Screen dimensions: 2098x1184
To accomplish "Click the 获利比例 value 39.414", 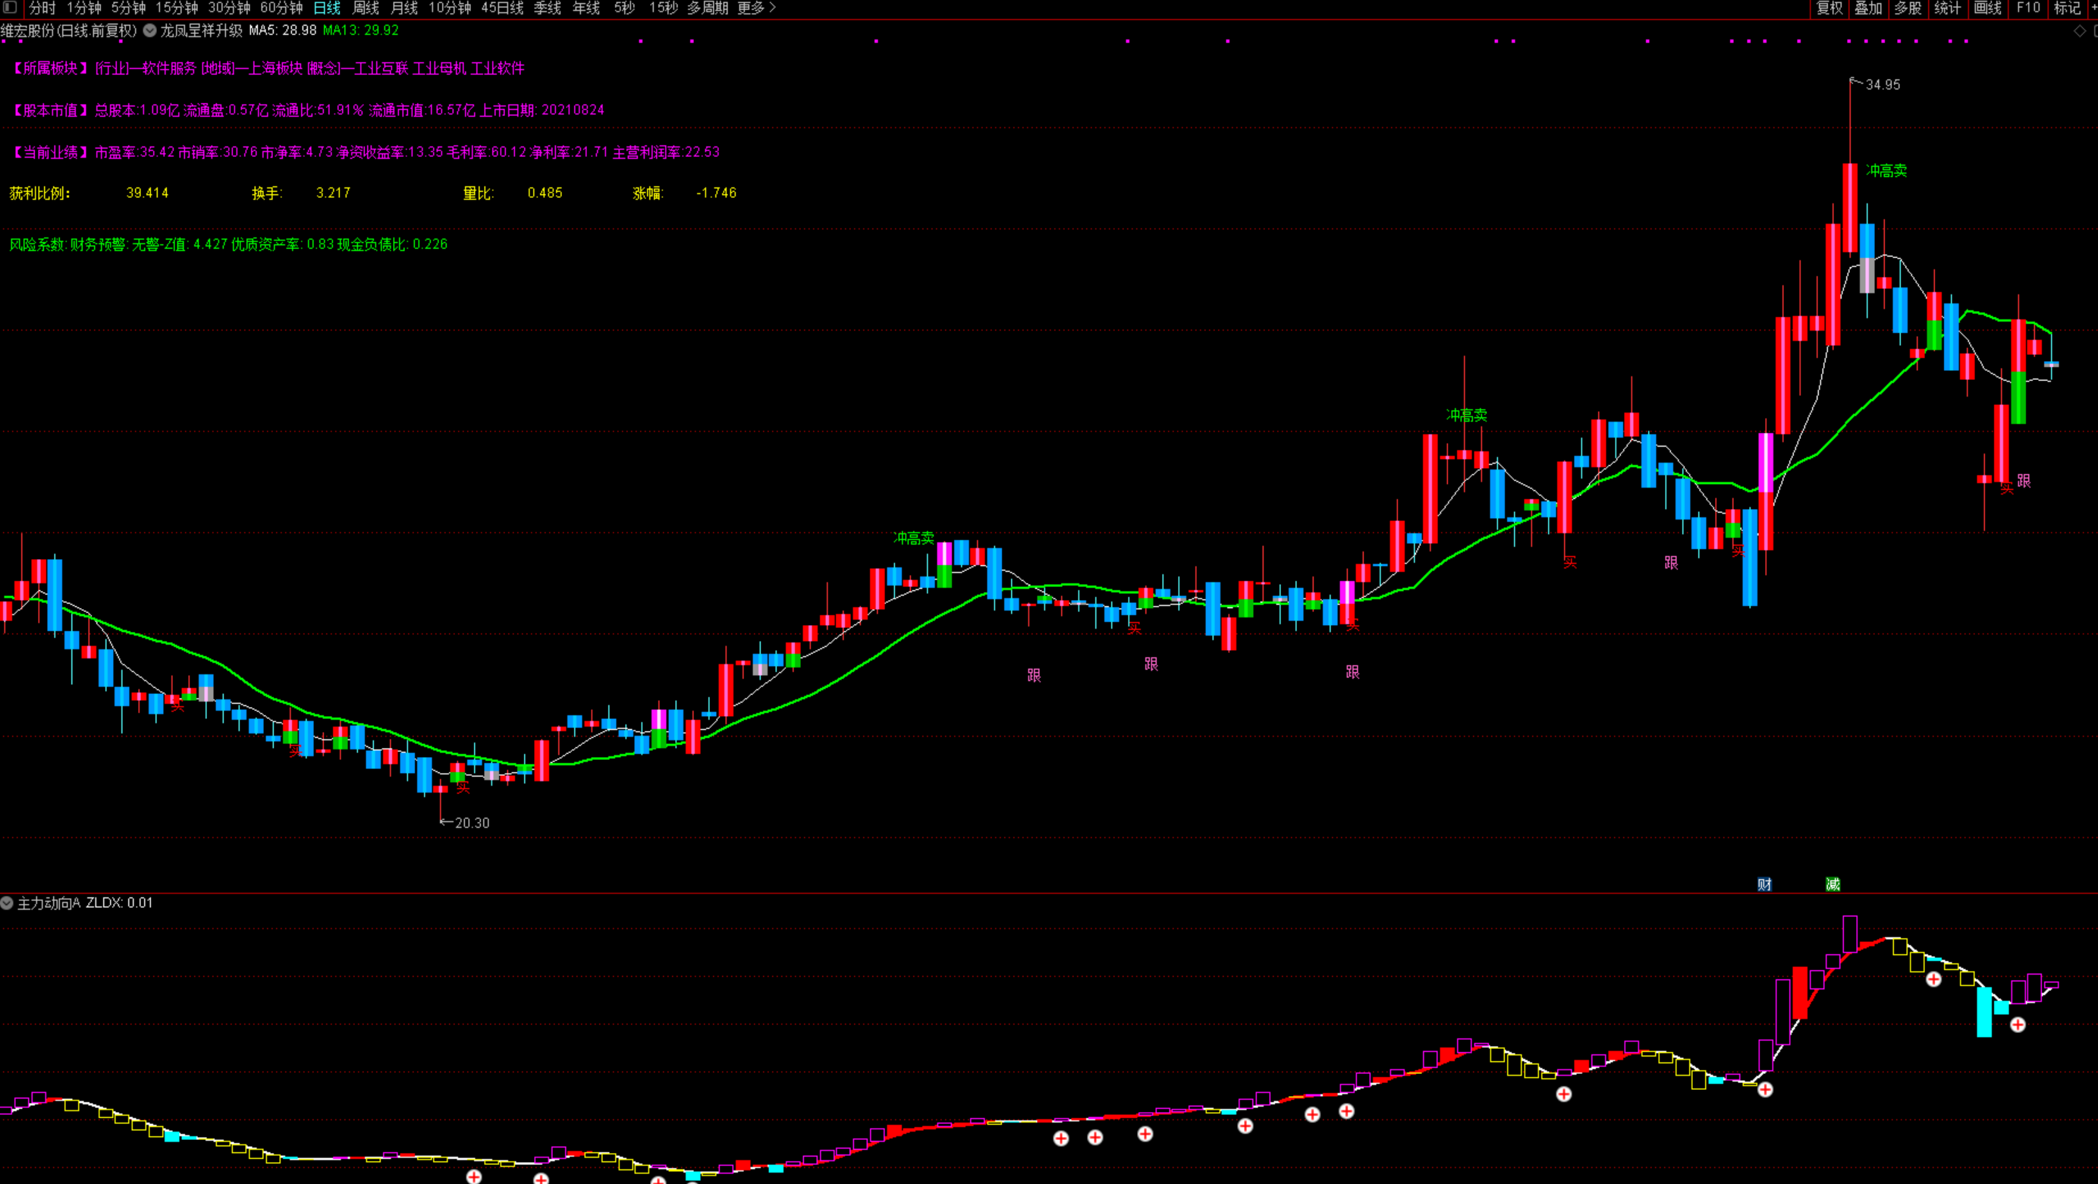I will (x=147, y=193).
